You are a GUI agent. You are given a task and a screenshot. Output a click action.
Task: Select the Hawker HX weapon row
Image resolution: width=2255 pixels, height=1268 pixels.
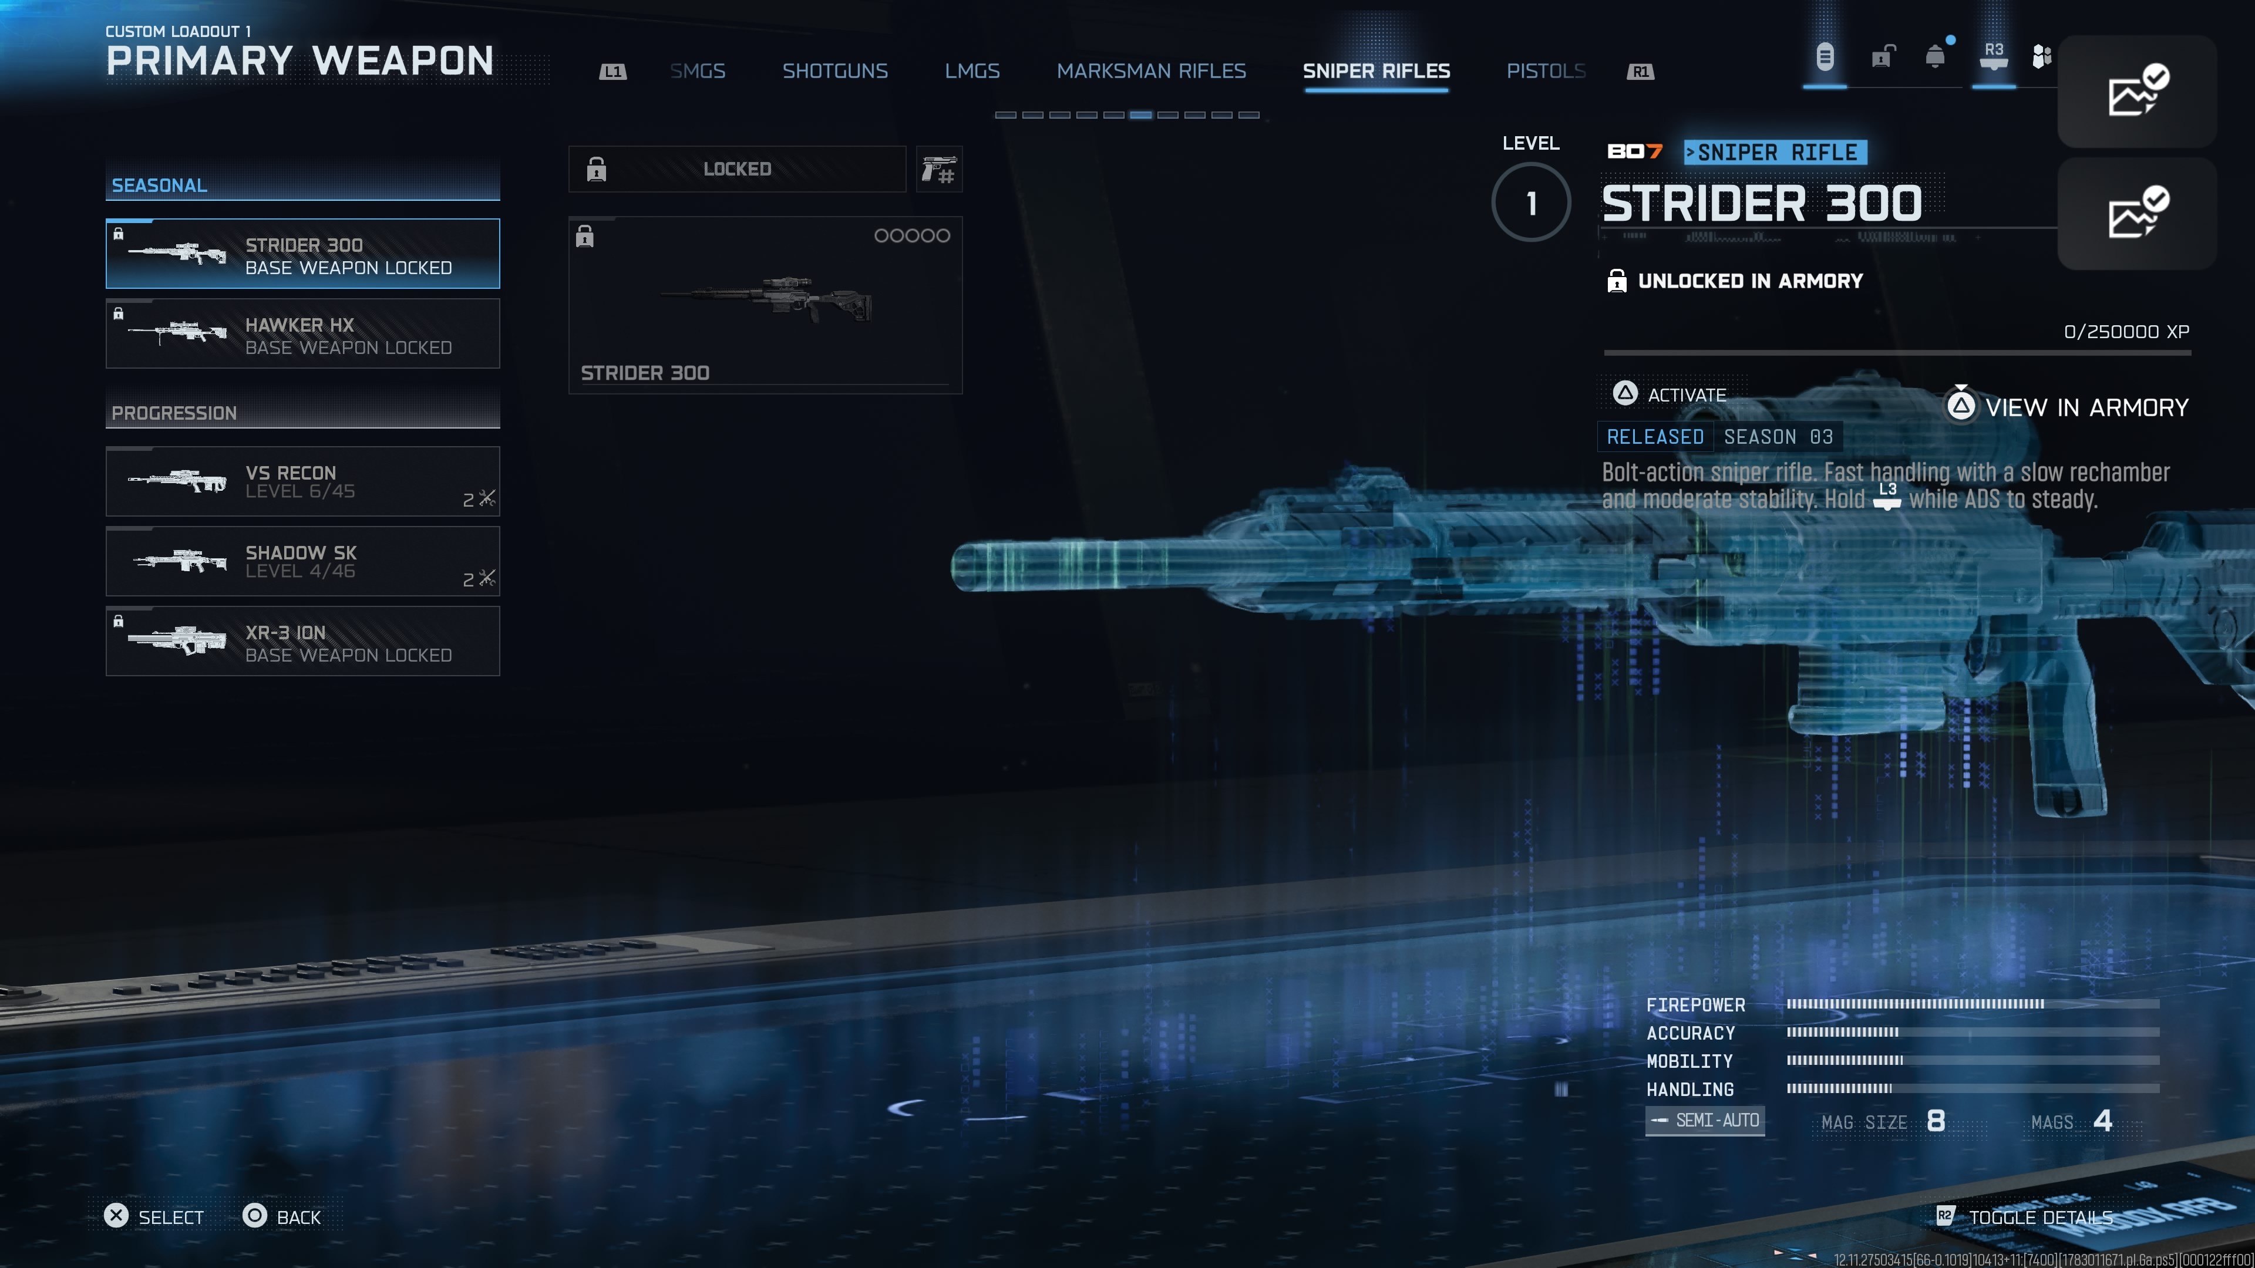click(x=303, y=333)
